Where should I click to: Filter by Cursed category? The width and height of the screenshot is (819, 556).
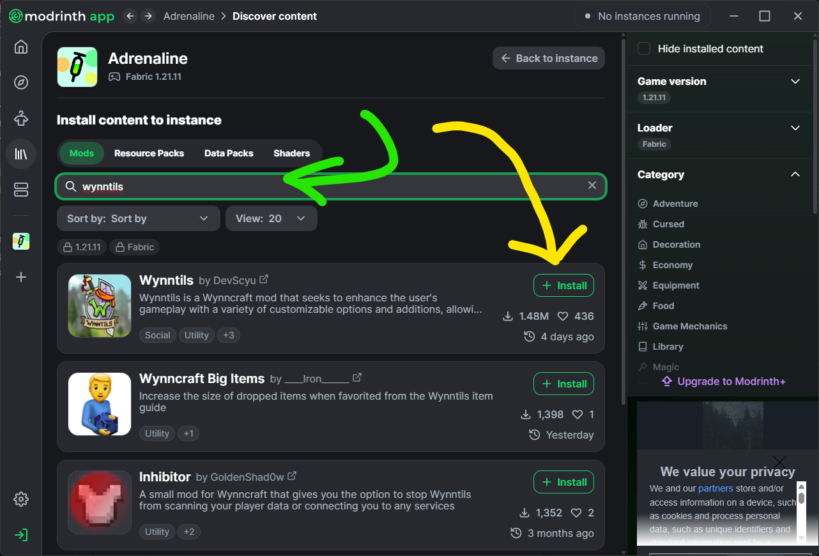pos(661,224)
